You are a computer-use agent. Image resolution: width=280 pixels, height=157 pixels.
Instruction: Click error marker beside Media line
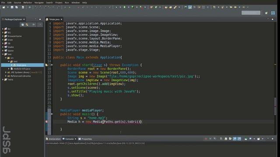coord(46,122)
